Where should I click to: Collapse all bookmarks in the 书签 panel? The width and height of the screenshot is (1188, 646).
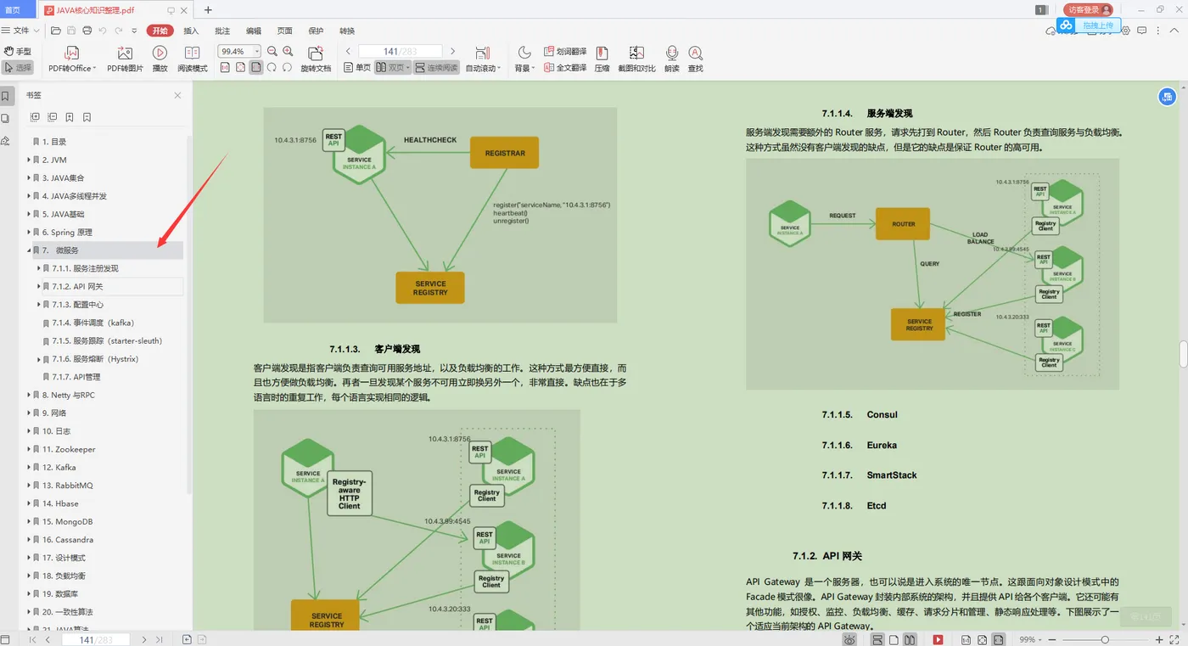52,117
